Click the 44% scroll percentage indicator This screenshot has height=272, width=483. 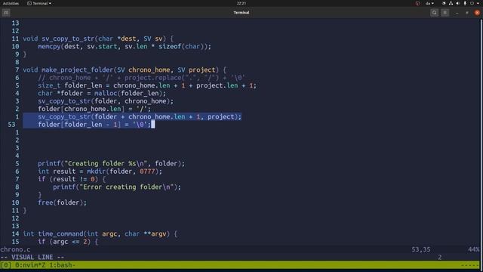(473, 249)
